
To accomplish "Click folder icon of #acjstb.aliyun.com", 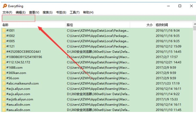I will point(4,99).
